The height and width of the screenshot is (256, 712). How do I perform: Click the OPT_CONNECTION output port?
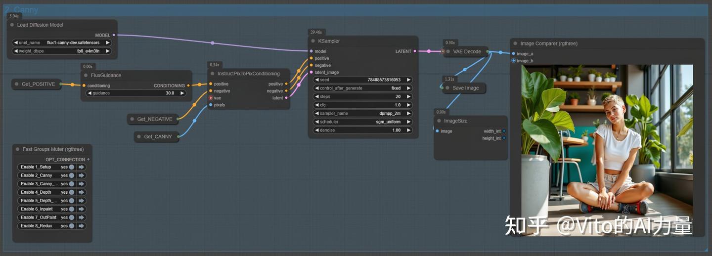pos(89,160)
